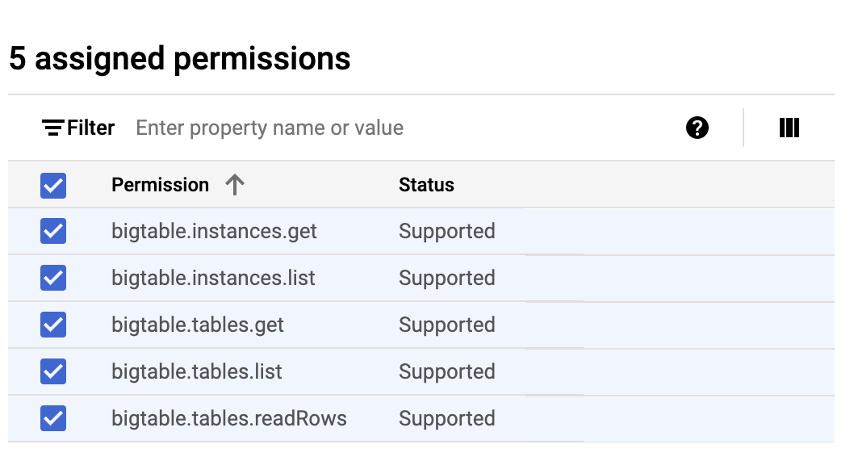This screenshot has width=854, height=457.
Task: Open the column display options icon
Action: tap(789, 128)
